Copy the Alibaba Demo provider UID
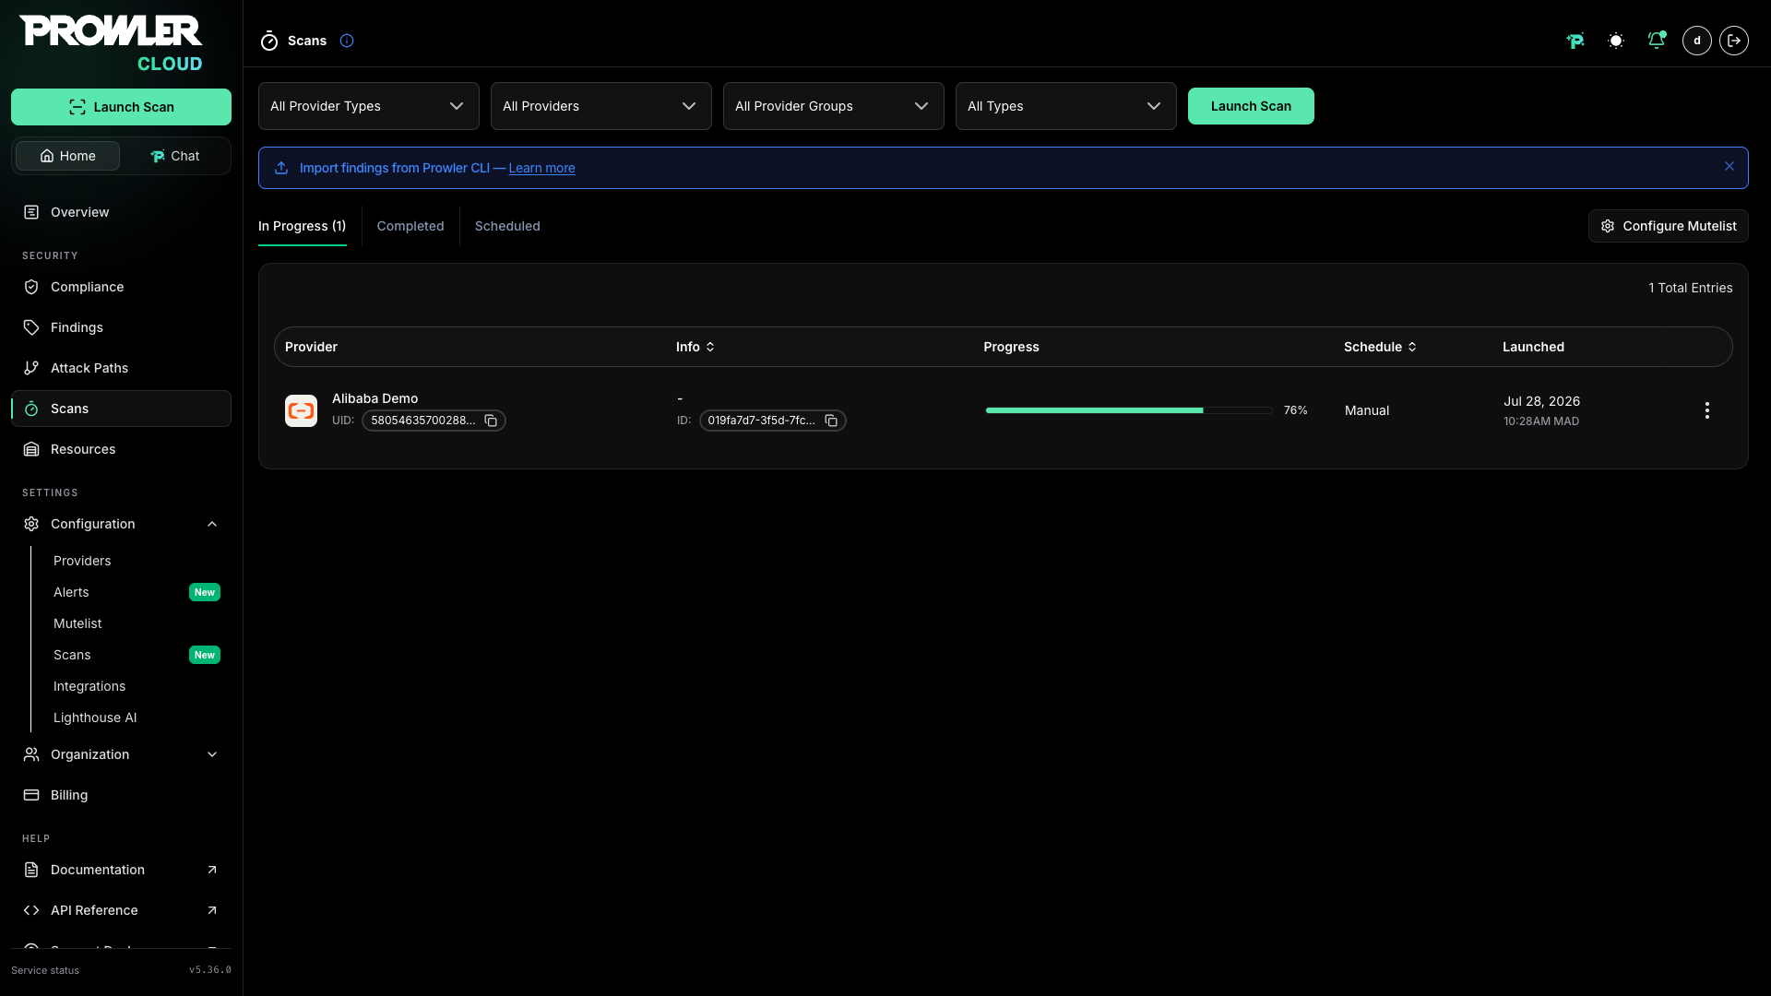Image resolution: width=1771 pixels, height=996 pixels. (x=491, y=421)
